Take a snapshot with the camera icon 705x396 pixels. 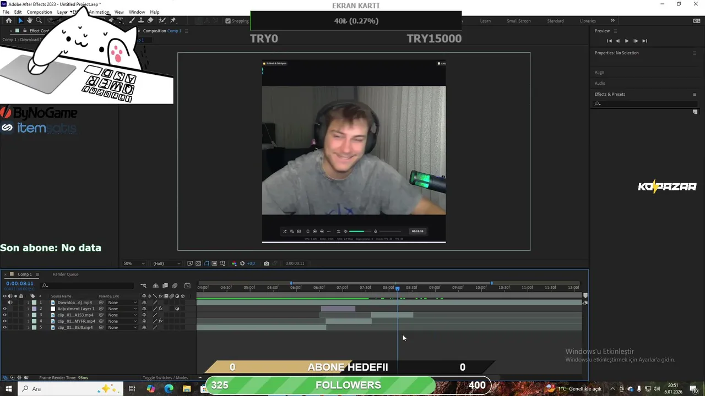tap(267, 263)
